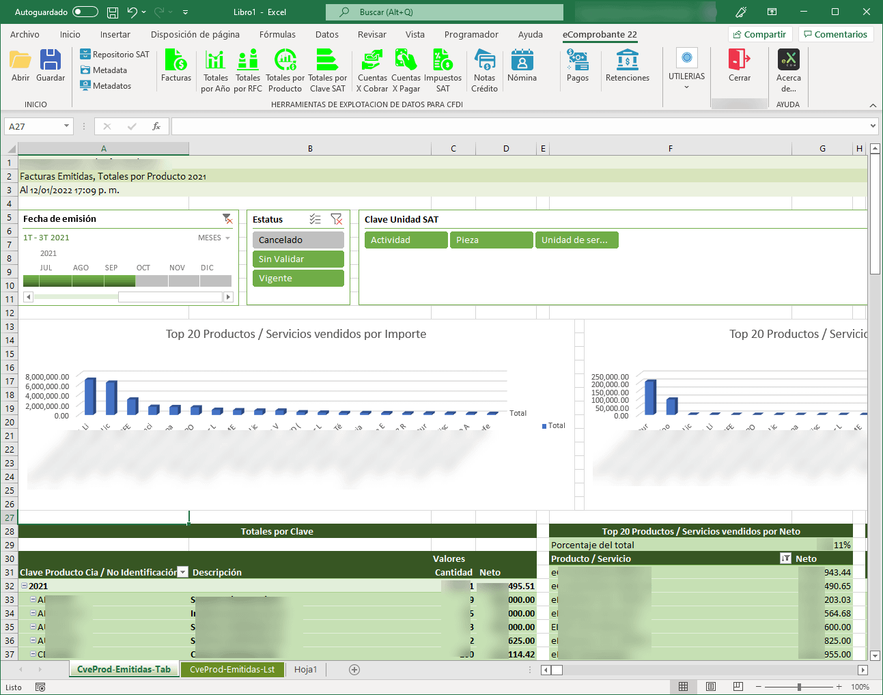This screenshot has height=695, width=883.
Task: Toggle Actividad in Clave Unidad SAT slicer
Action: (x=406, y=240)
